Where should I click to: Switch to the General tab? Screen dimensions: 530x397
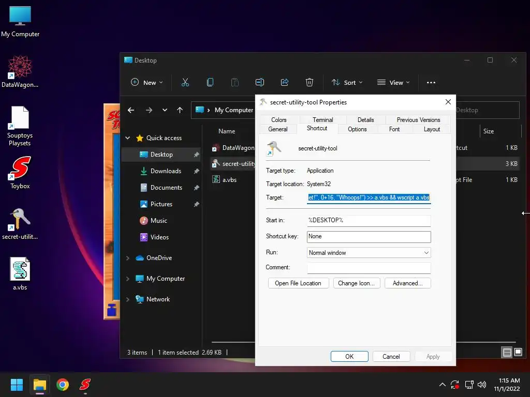tap(278, 129)
